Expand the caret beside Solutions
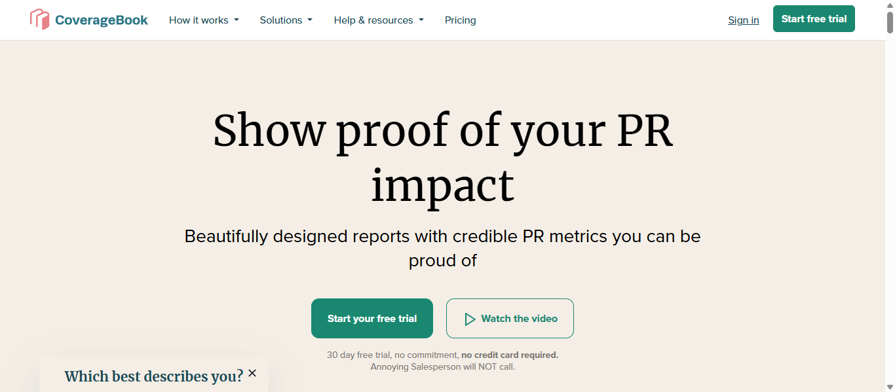The width and height of the screenshot is (895, 392). click(310, 20)
